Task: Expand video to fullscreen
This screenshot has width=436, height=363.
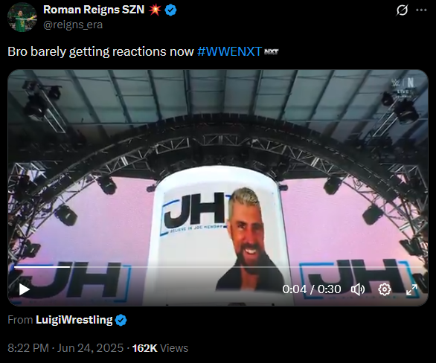Action: [411, 289]
